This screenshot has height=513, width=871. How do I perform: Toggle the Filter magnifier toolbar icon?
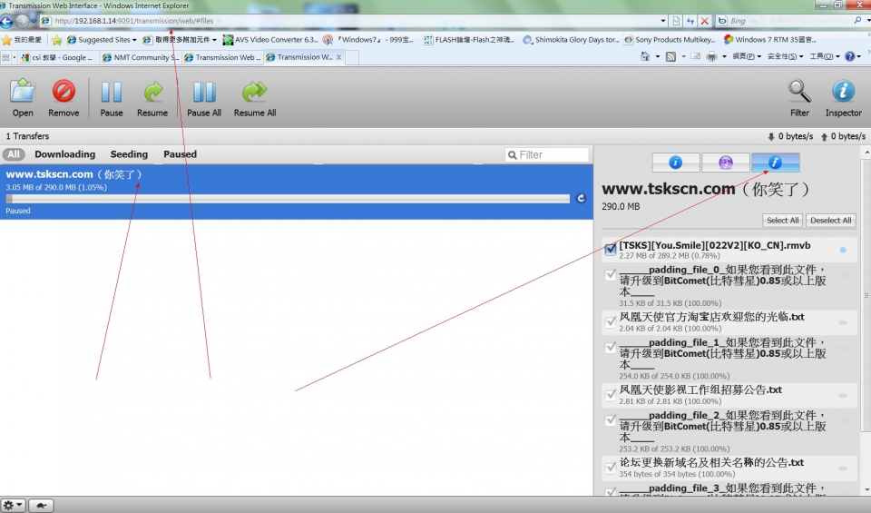(799, 91)
